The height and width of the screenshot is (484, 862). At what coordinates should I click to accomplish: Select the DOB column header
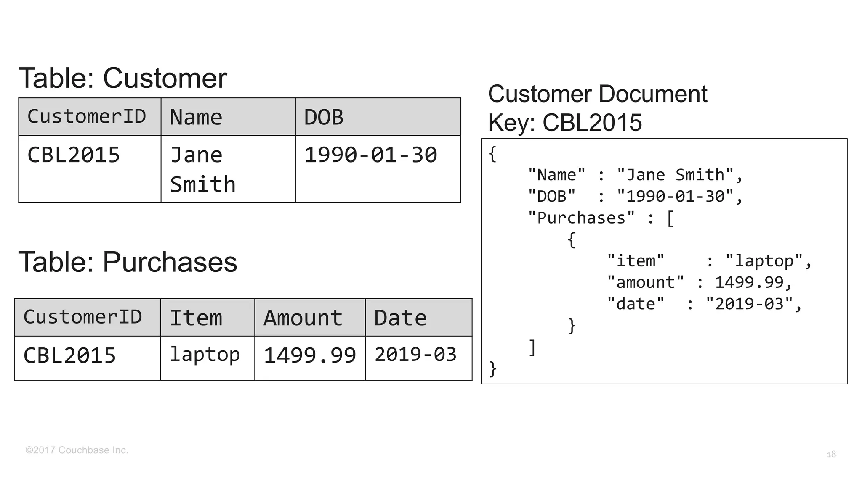[378, 117]
